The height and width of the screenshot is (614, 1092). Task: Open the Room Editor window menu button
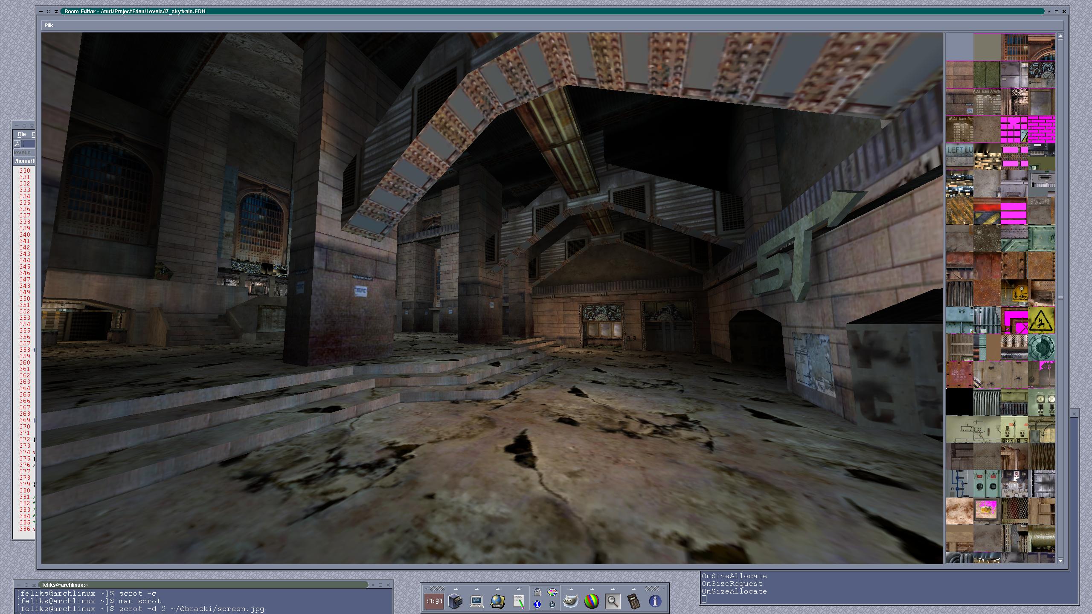click(41, 12)
